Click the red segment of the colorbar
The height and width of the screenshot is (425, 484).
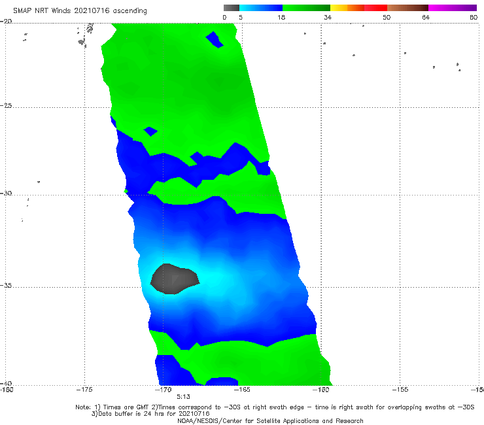[x=375, y=8]
